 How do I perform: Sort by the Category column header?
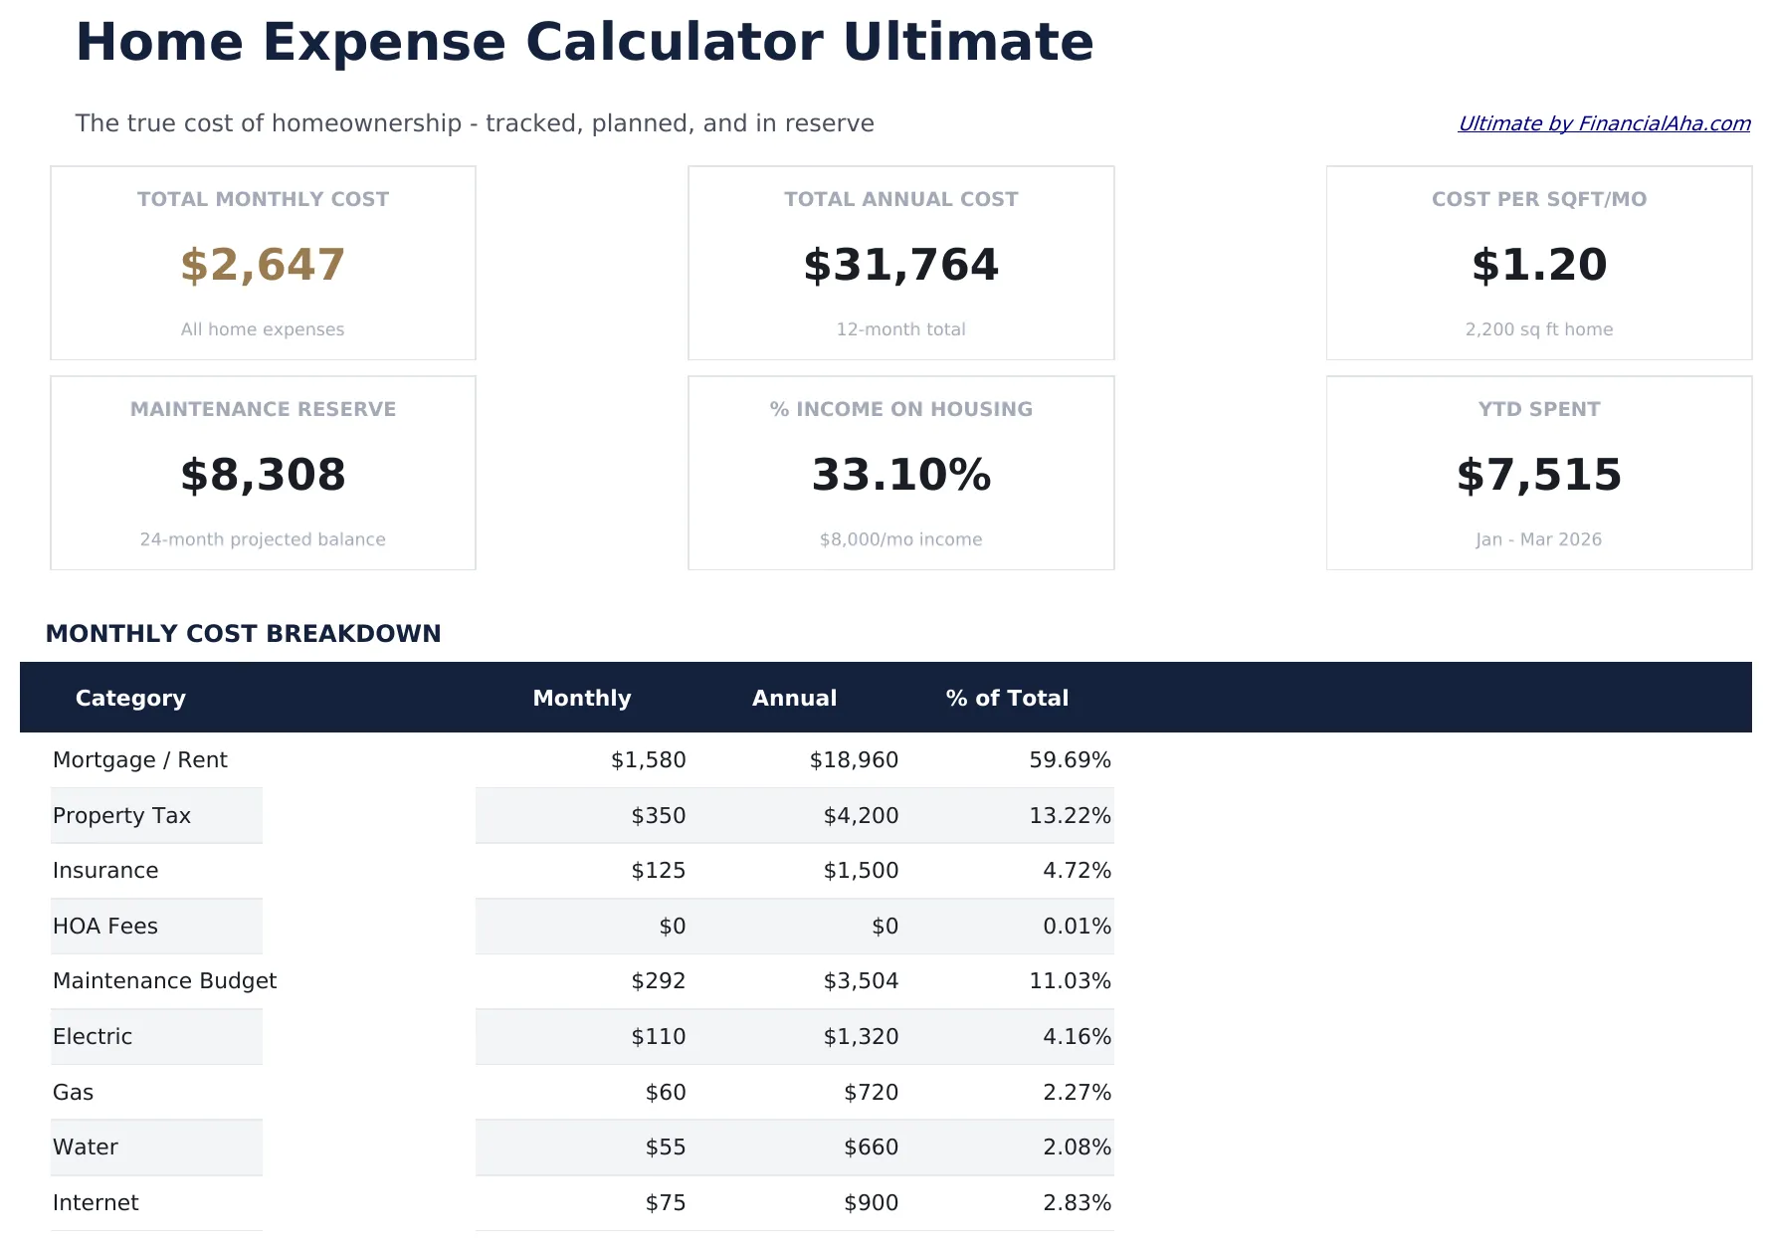(x=130, y=698)
